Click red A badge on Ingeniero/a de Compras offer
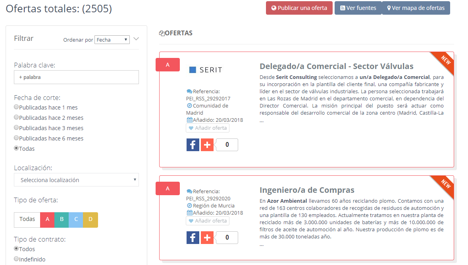 coord(168,188)
